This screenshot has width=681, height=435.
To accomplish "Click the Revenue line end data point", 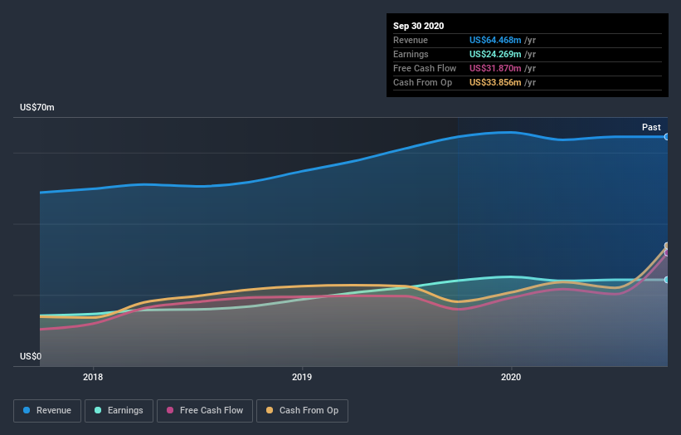I will [666, 137].
